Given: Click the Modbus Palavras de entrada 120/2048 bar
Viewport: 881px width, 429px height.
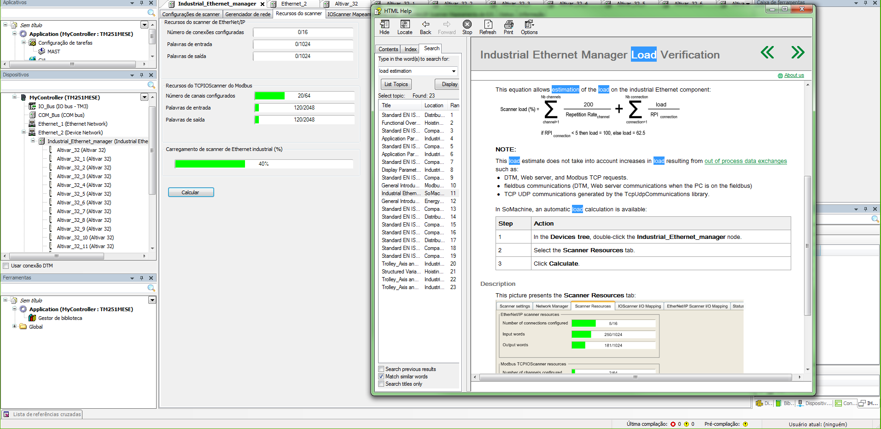Looking at the screenshot, I should pyautogui.click(x=304, y=108).
